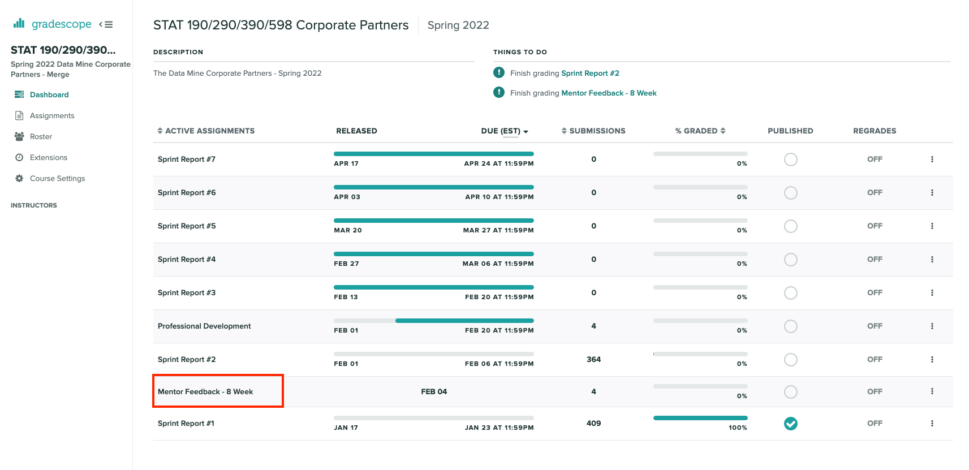Toggle the published circle for Sprint Report #7

click(x=790, y=159)
